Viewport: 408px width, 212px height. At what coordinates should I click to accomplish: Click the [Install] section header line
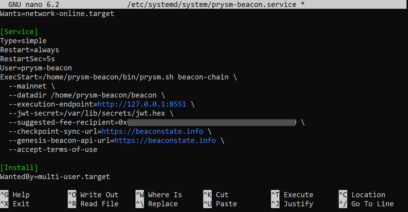pyautogui.click(x=19, y=168)
